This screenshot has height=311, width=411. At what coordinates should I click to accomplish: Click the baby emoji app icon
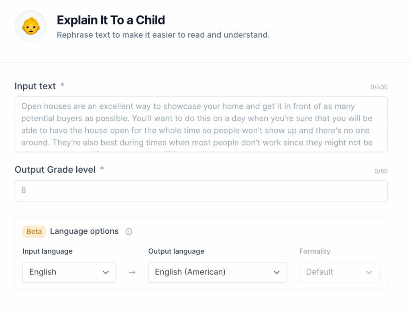point(31,26)
